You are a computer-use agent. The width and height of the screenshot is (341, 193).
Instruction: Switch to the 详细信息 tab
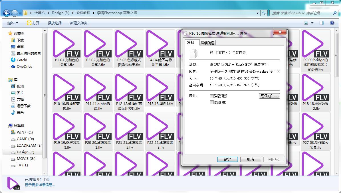[207, 42]
